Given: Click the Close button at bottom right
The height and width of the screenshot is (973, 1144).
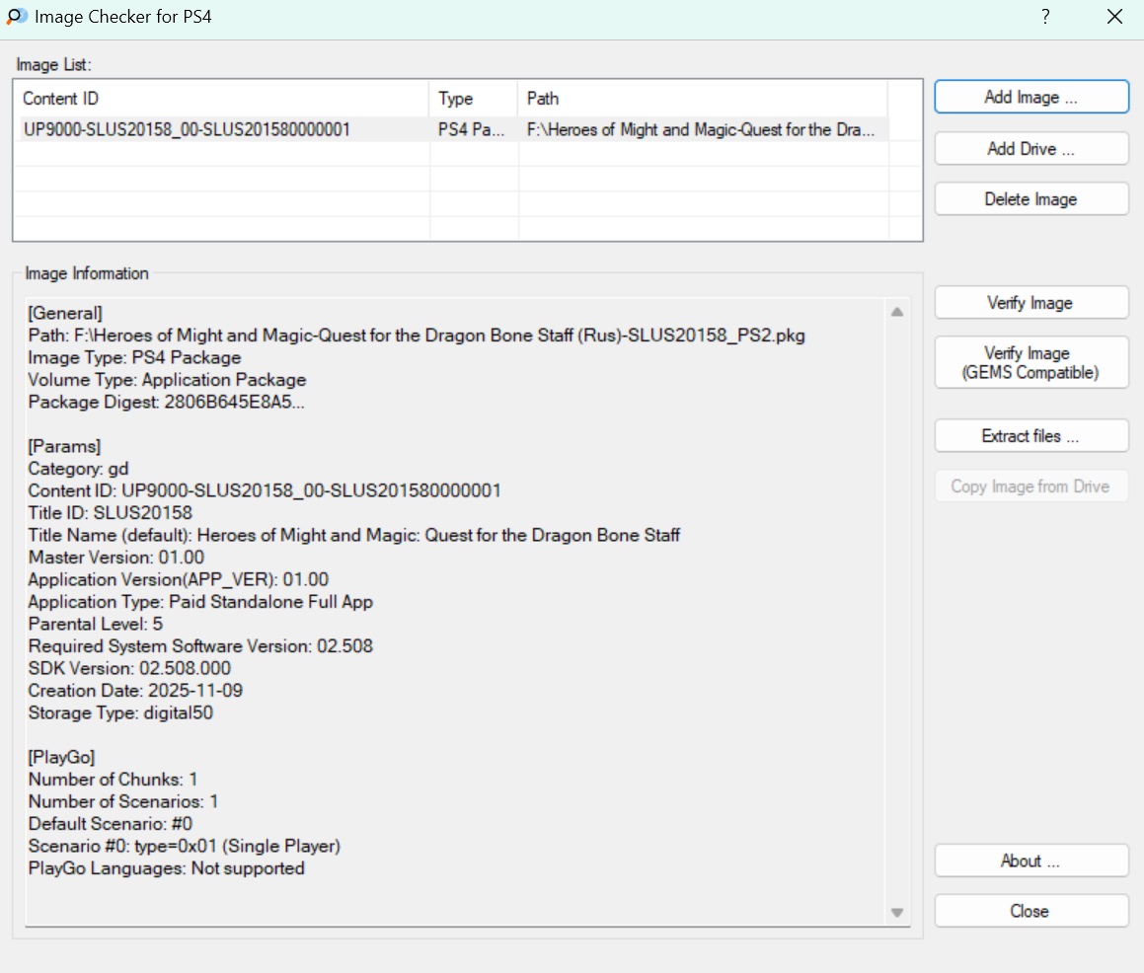Looking at the screenshot, I should (x=1030, y=911).
